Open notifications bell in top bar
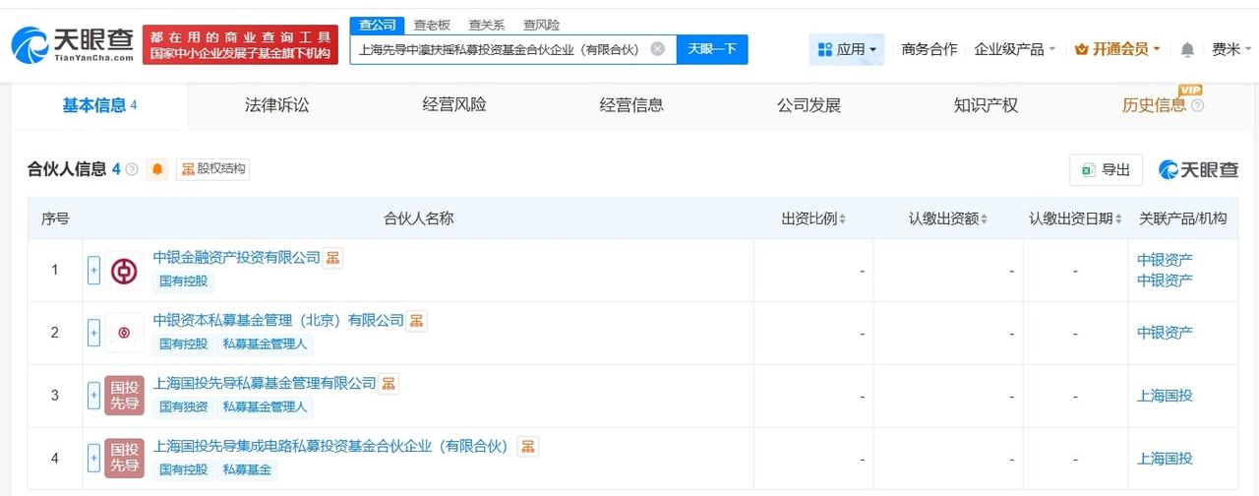1259x496 pixels. pyautogui.click(x=1187, y=49)
